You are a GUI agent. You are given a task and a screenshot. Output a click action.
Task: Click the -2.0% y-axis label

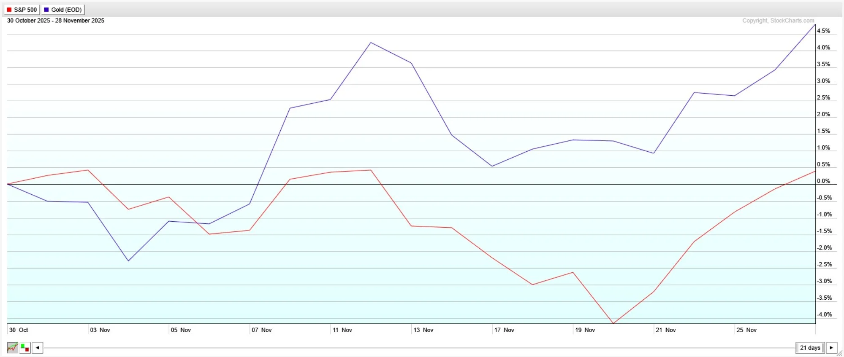click(824, 248)
